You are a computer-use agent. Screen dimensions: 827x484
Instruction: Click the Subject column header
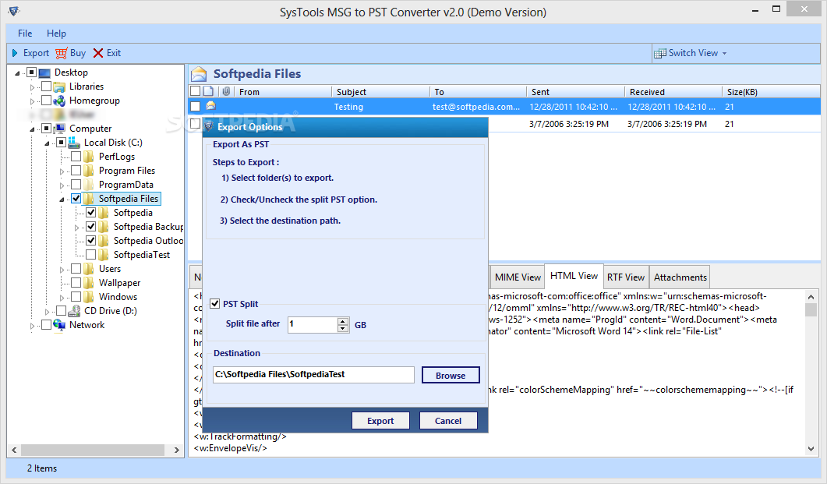pos(381,92)
